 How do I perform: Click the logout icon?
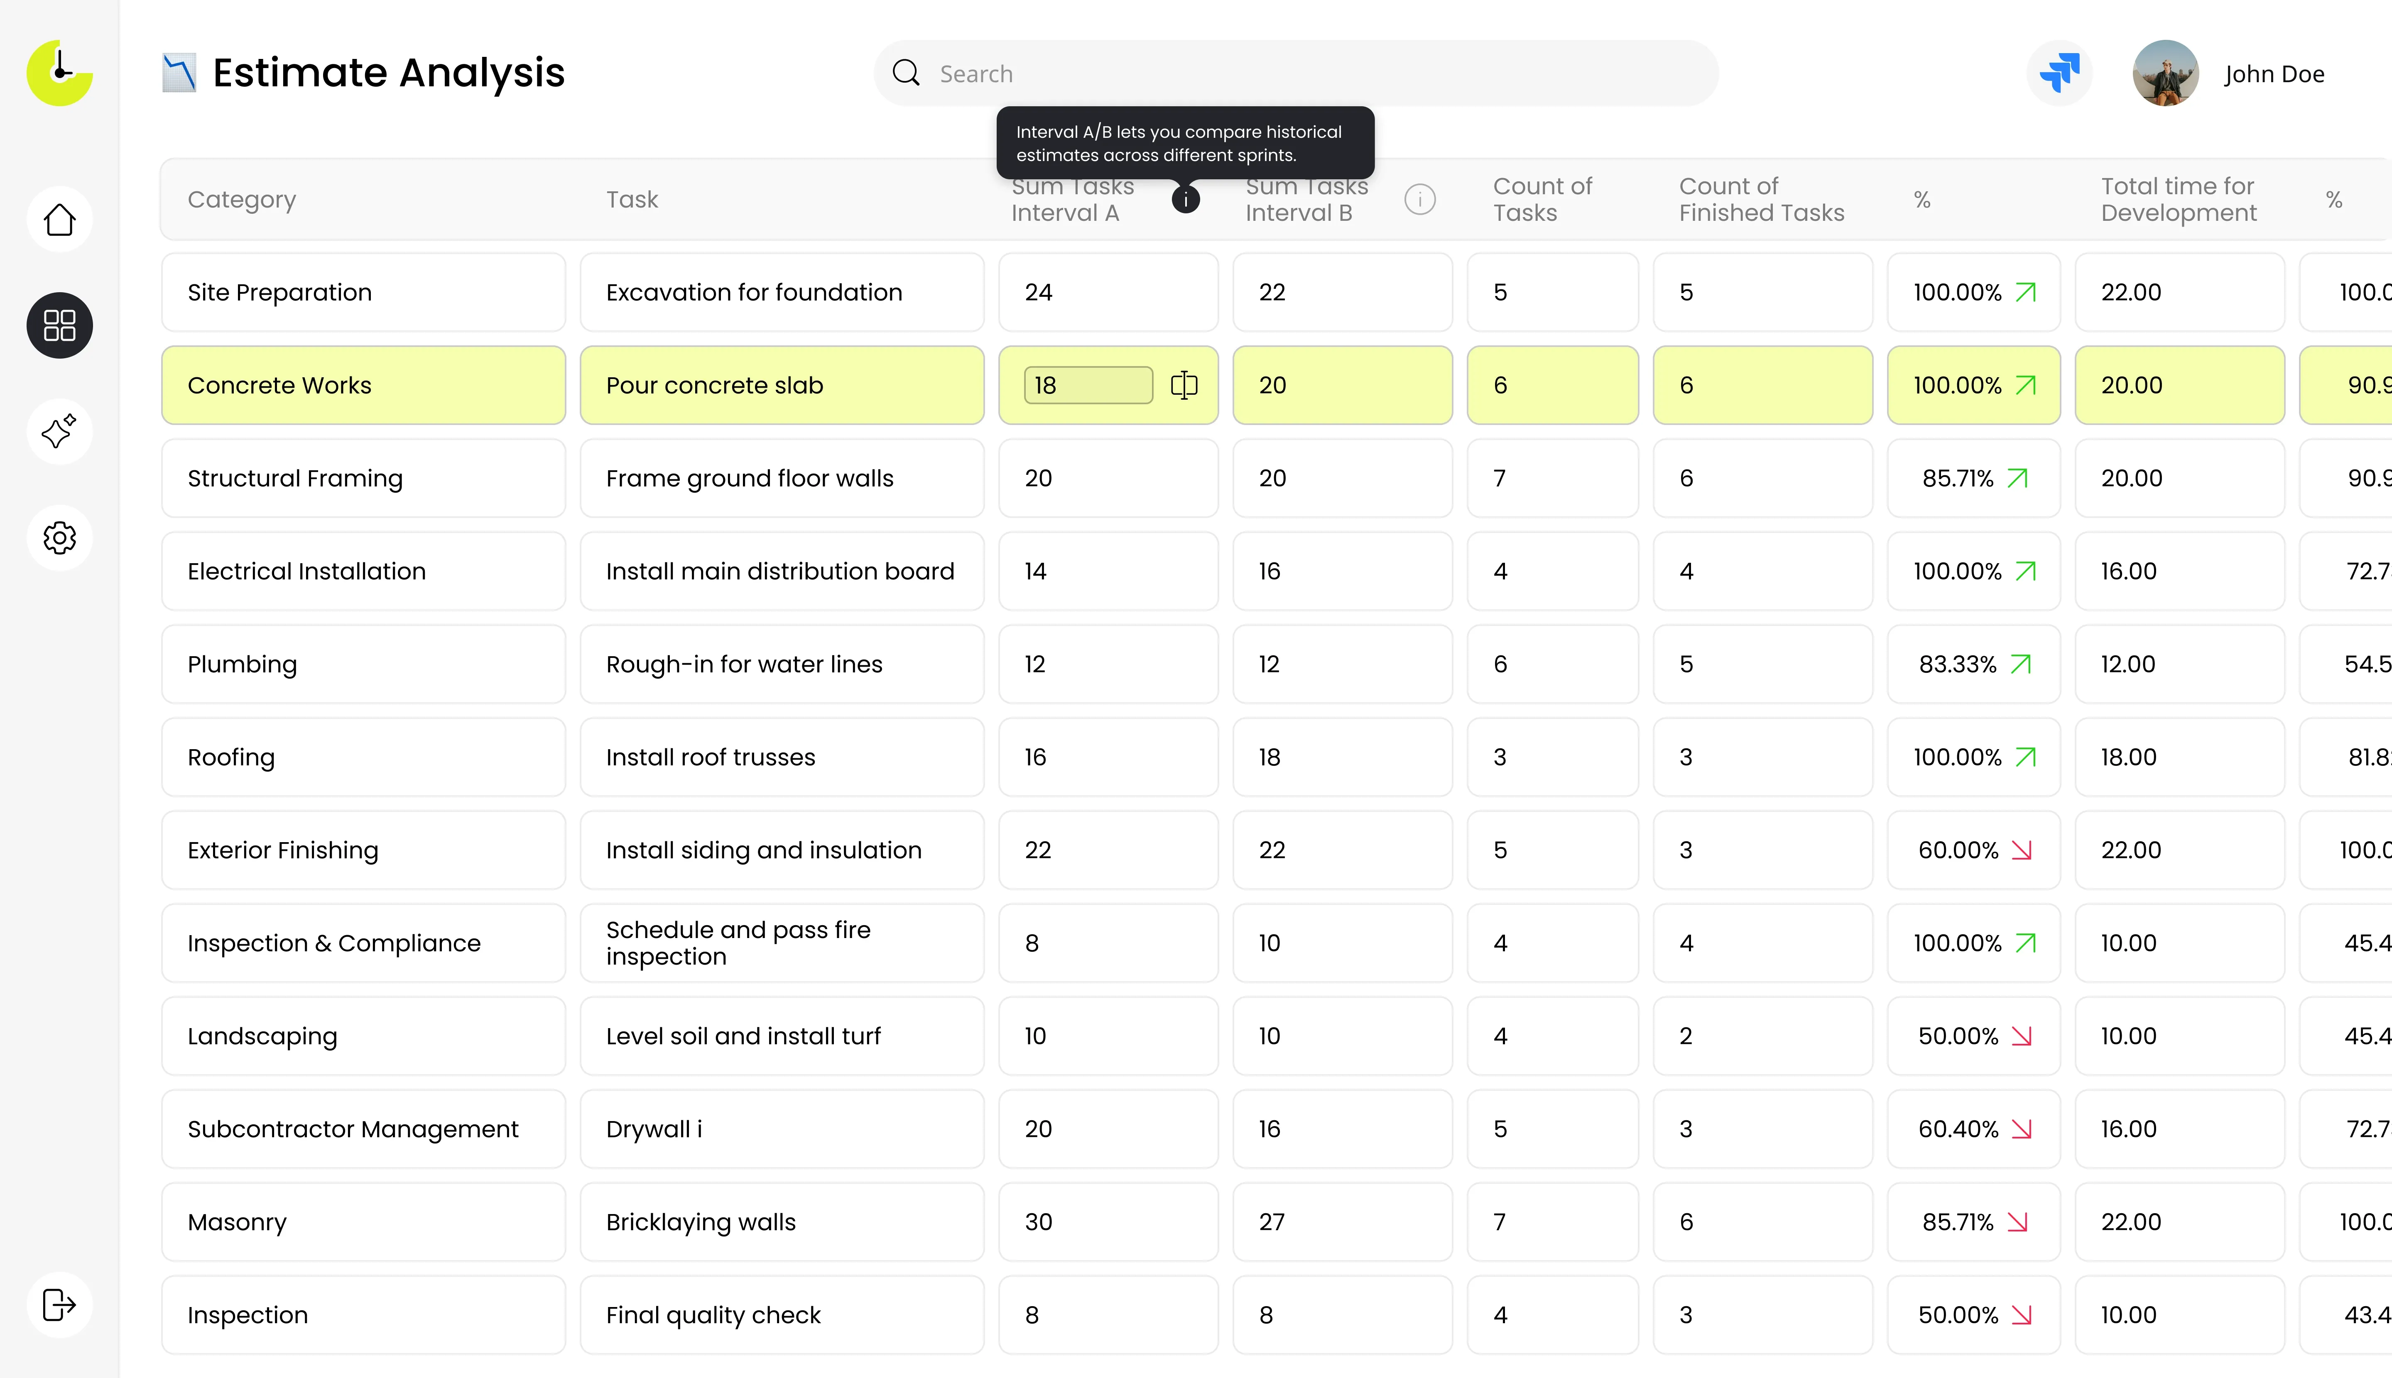(x=60, y=1304)
